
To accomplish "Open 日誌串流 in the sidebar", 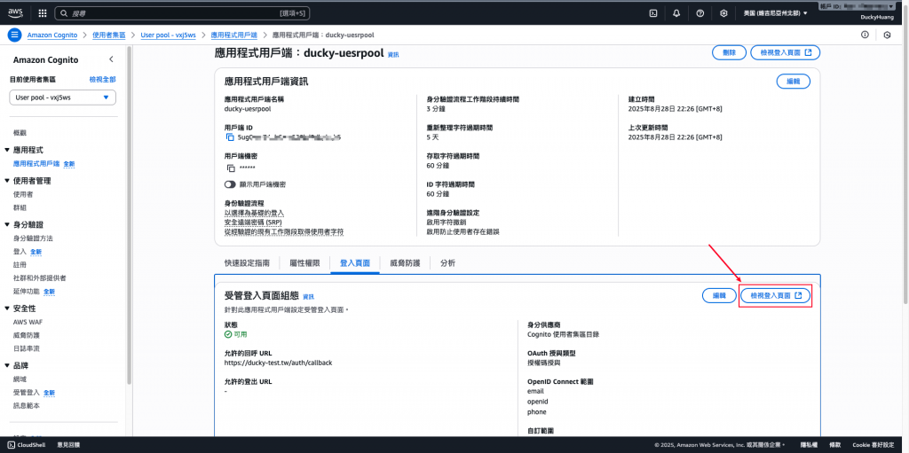I will click(26, 348).
